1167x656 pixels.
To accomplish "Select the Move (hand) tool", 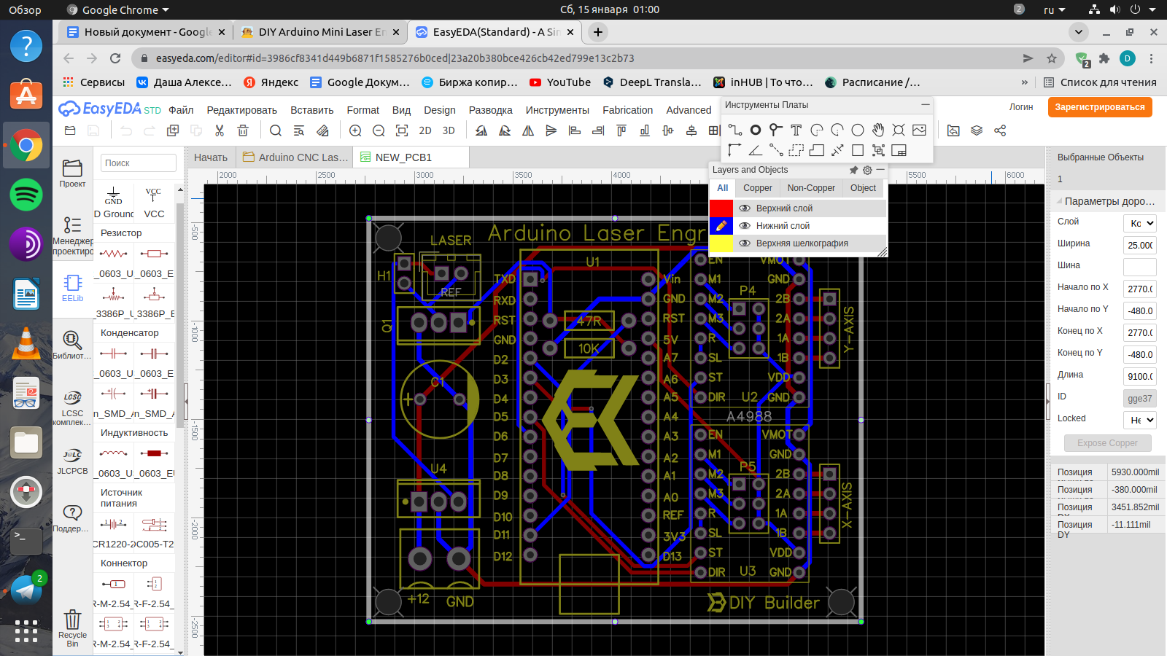I will [878, 130].
